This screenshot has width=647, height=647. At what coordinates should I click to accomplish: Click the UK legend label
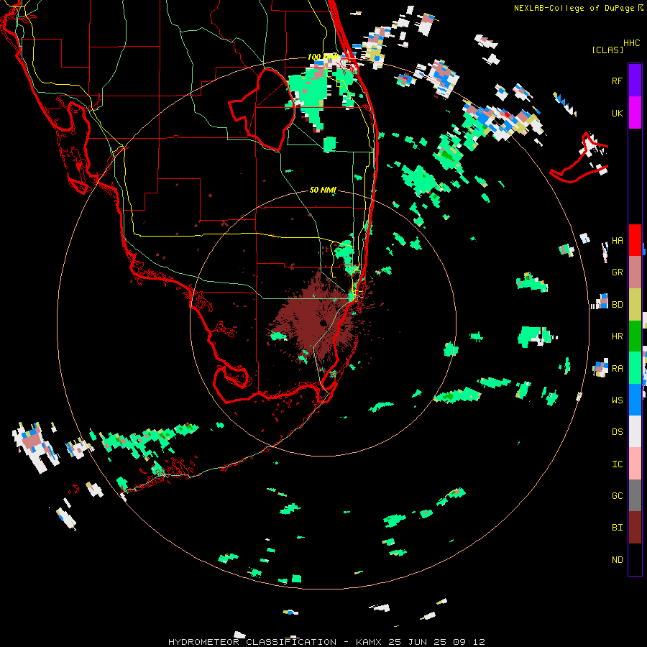tap(617, 113)
